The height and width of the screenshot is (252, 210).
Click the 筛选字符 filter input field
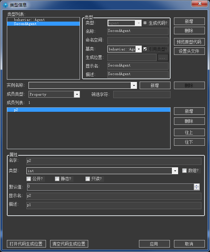pos(142,94)
